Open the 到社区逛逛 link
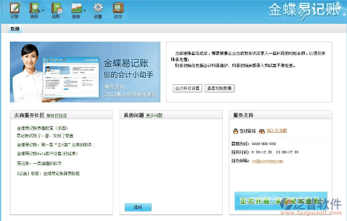Screen dimensions: 347x221 tap(57, 115)
